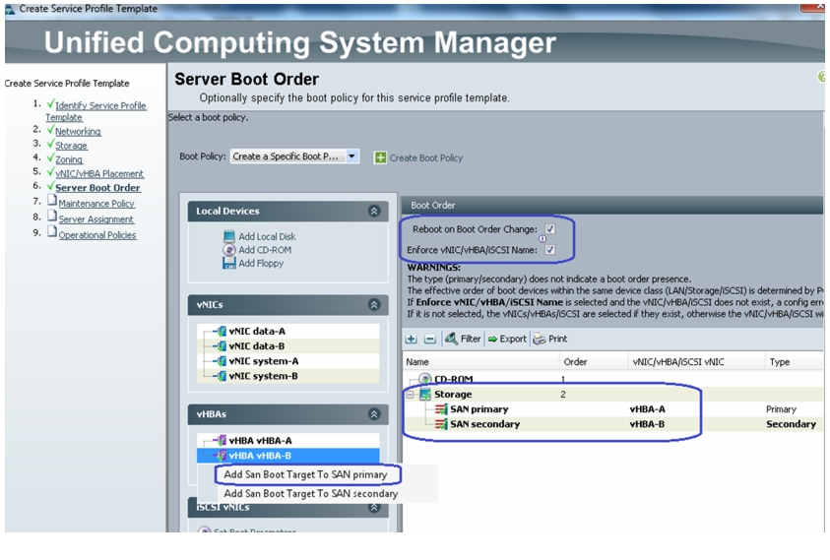Click the plus expand-all icon in boot order toolbar
The height and width of the screenshot is (560, 830).
pyautogui.click(x=412, y=339)
